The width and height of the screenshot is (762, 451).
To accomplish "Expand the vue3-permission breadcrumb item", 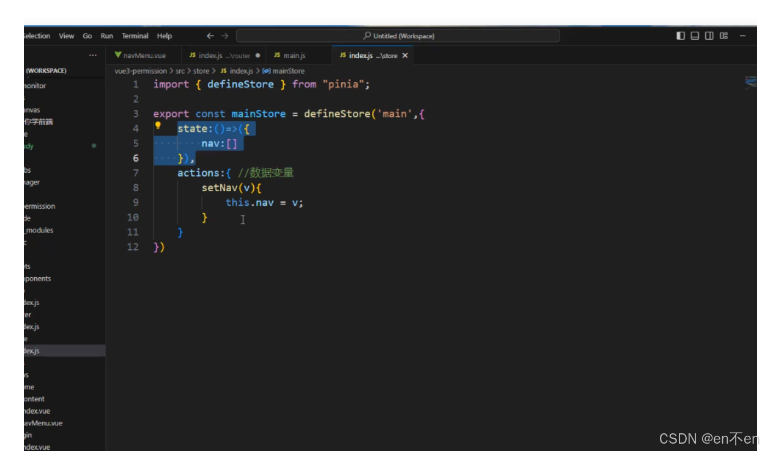I will pyautogui.click(x=141, y=71).
